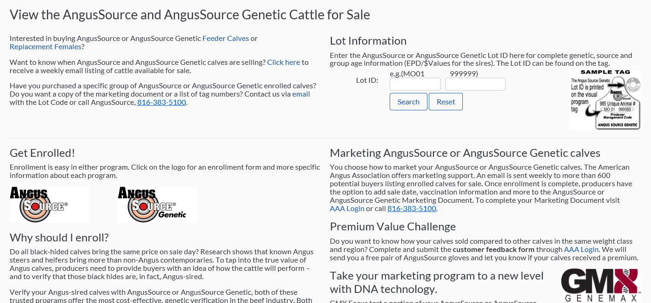
Task: Open AAA Login link in Marketing section
Action: (347, 209)
